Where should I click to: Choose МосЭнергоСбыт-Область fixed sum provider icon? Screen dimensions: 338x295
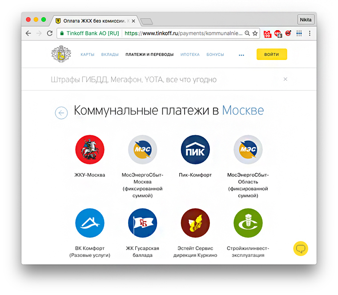pos(248,149)
